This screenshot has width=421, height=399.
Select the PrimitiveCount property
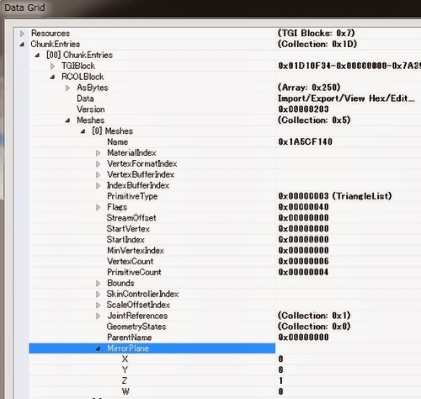tap(134, 273)
